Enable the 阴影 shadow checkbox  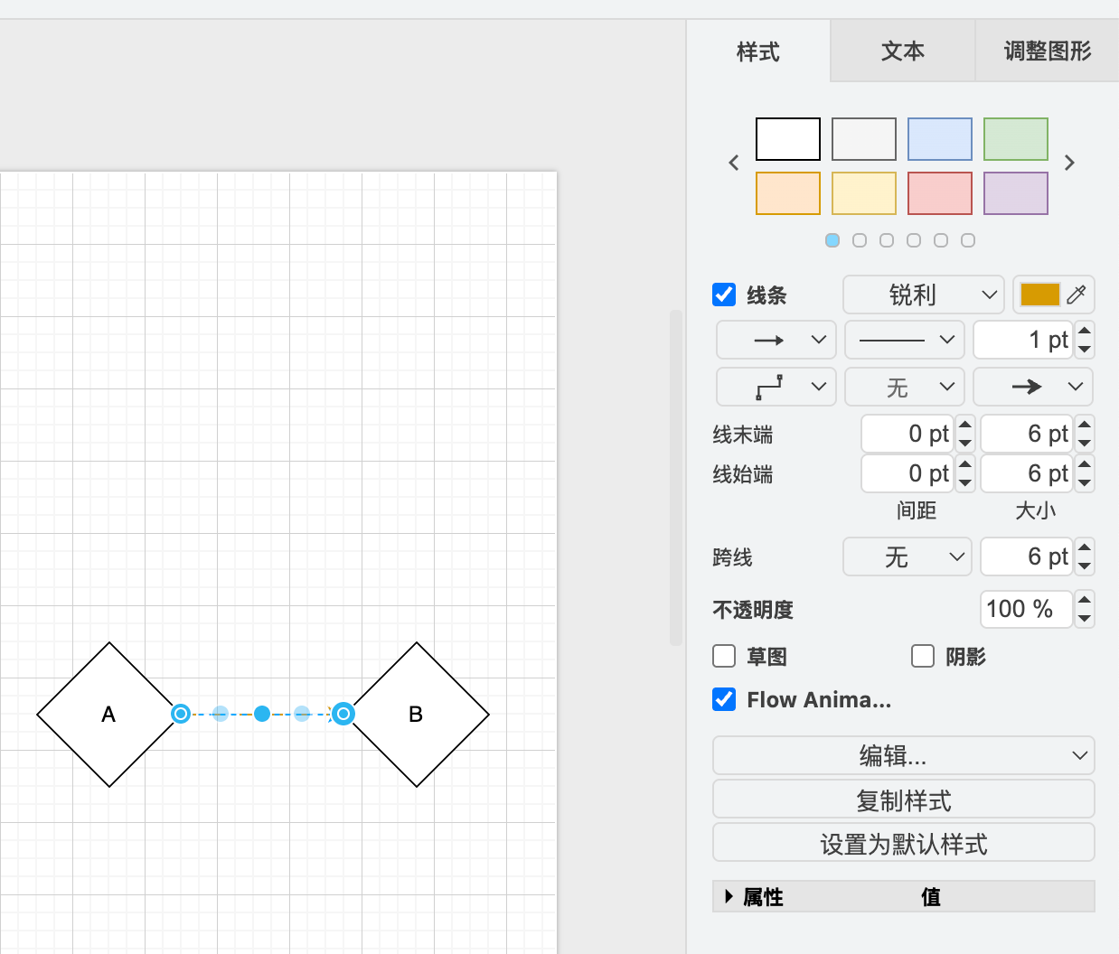pos(923,656)
